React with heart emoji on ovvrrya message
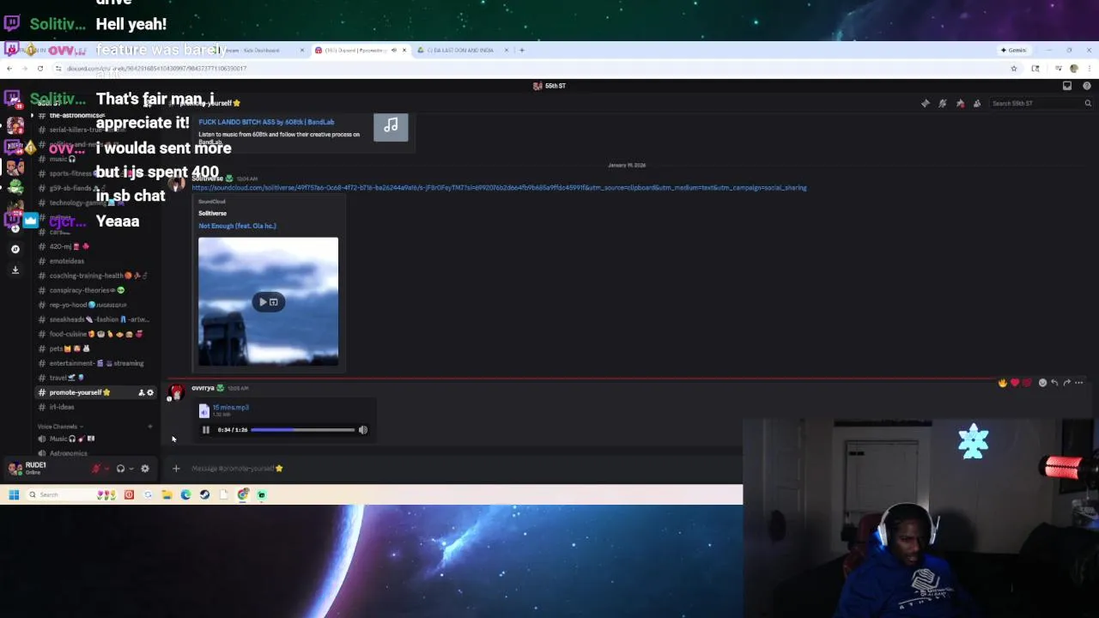Screen dimensions: 1099x618 [x=1014, y=383]
